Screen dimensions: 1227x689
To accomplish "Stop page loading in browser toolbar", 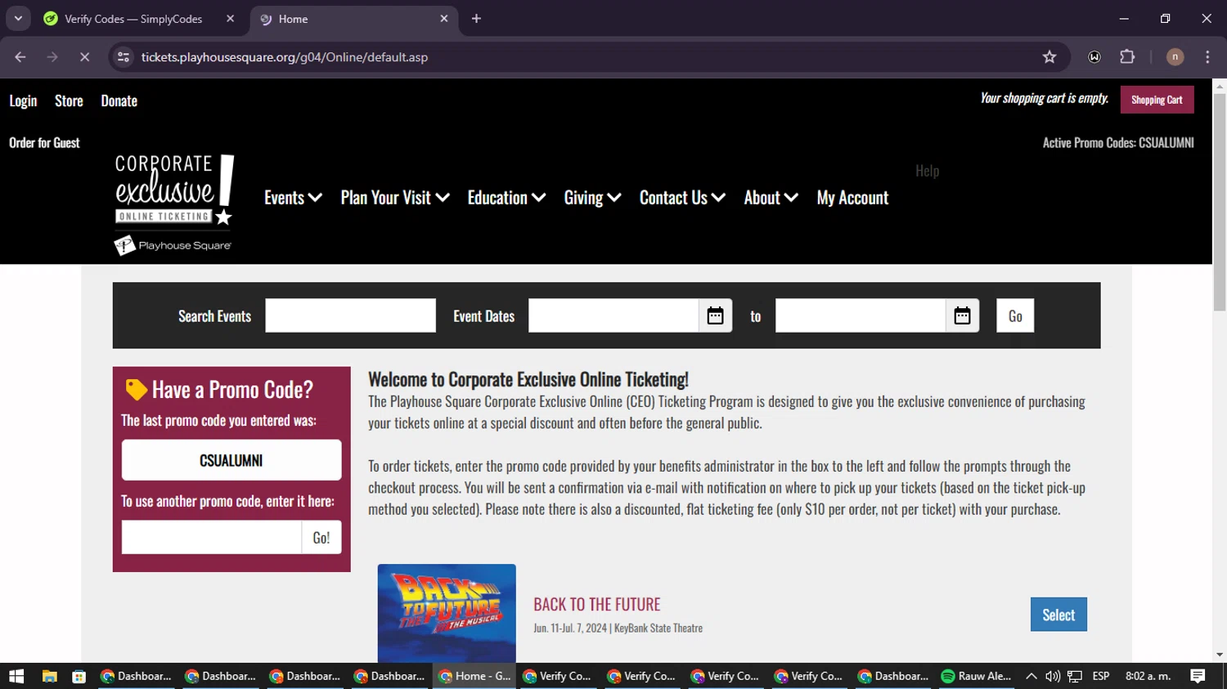I will point(84,57).
